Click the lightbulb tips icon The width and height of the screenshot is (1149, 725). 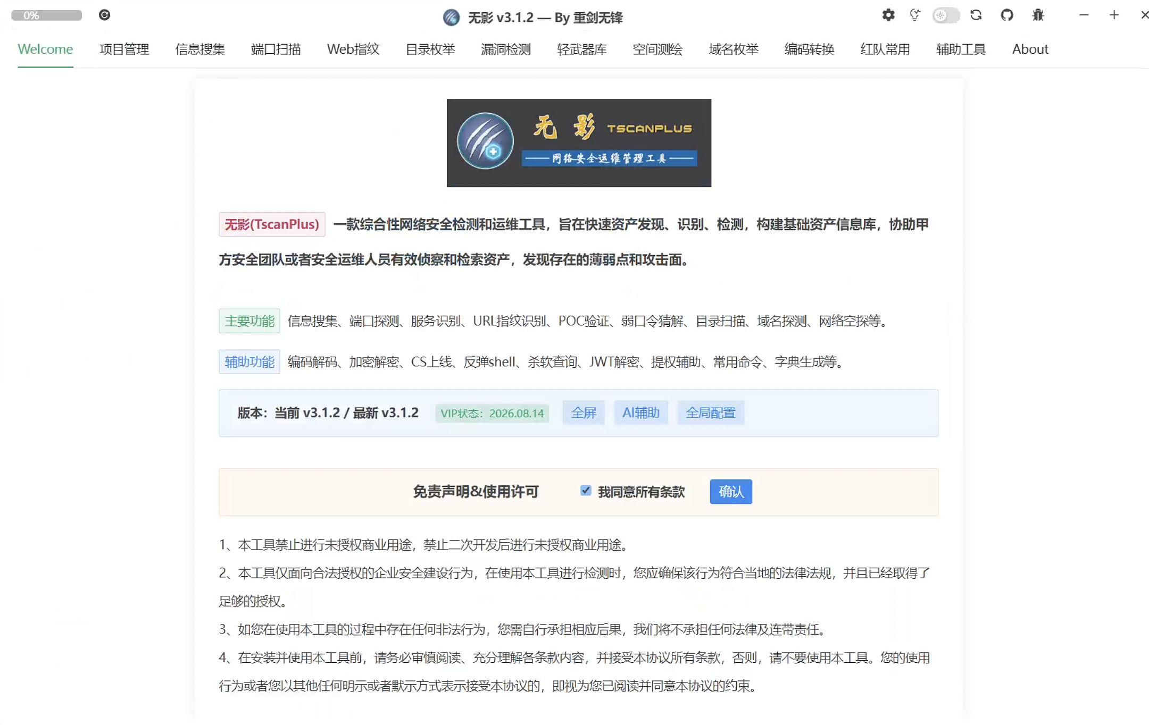point(915,15)
